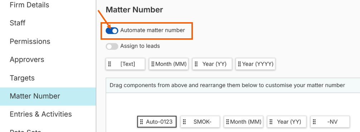This screenshot has width=360, height=132.
Task: Select the SMOK- text component
Action: pyautogui.click(x=200, y=122)
